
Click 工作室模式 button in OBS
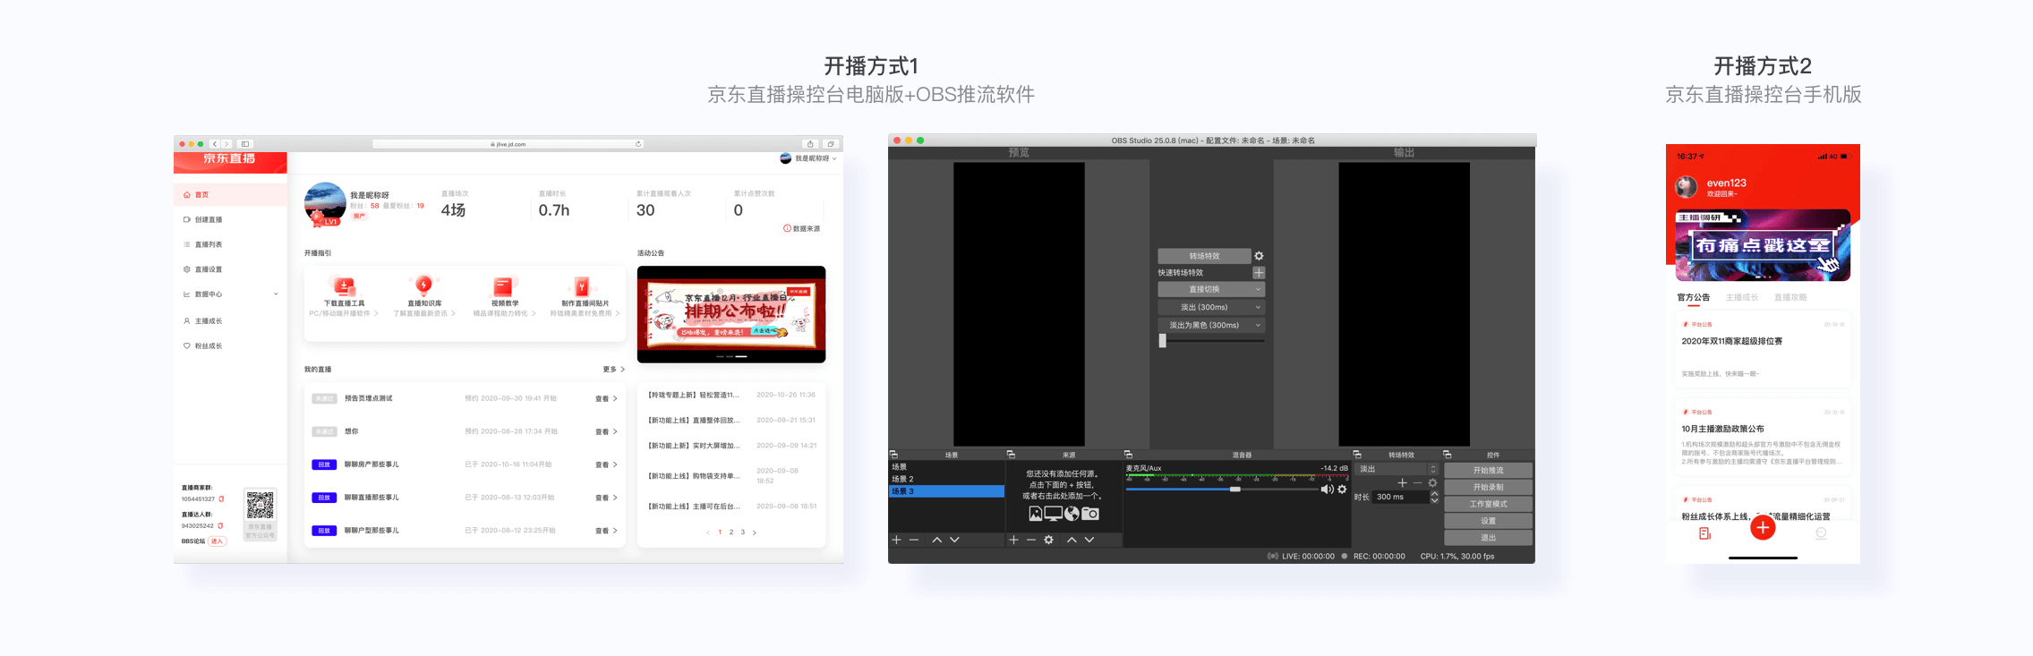(x=1489, y=504)
